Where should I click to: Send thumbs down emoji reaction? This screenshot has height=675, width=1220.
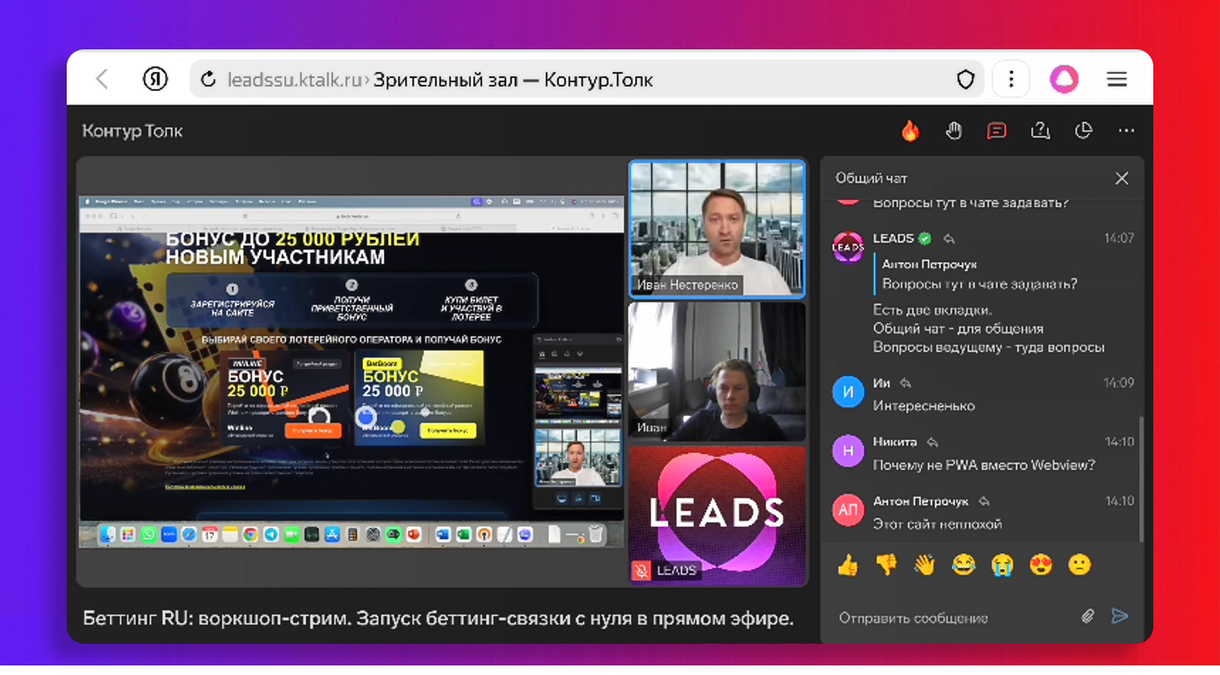886,566
